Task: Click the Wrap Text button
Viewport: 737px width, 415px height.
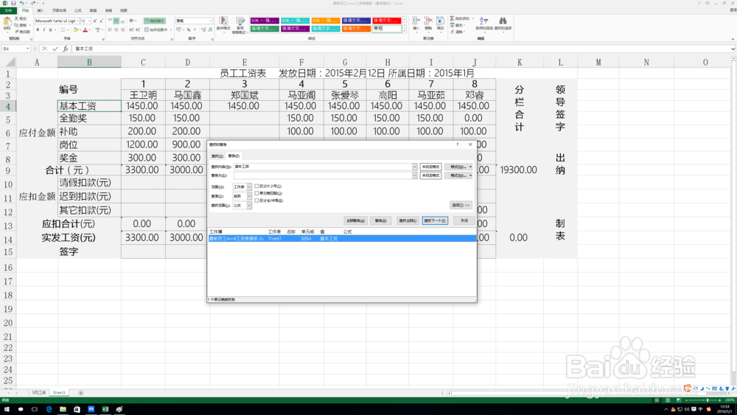Action: click(x=154, y=21)
